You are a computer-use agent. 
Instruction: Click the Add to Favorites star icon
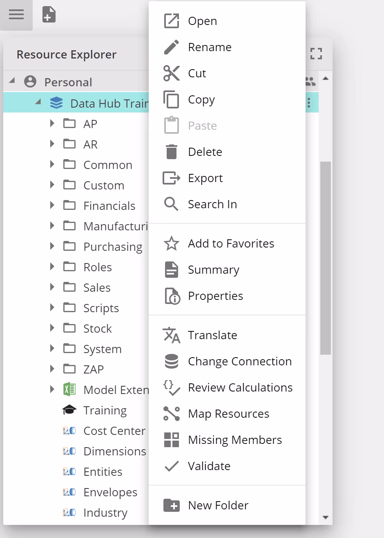[172, 243]
